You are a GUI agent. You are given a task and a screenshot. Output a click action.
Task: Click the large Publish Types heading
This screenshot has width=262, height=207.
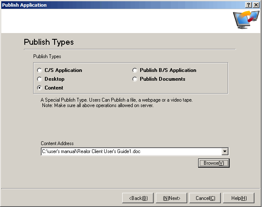click(x=49, y=42)
